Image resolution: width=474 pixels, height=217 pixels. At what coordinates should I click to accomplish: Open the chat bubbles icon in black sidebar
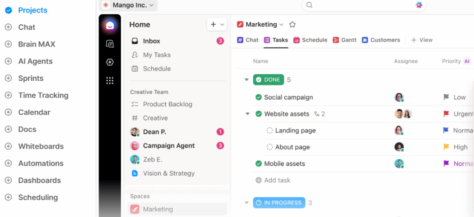[110, 44]
